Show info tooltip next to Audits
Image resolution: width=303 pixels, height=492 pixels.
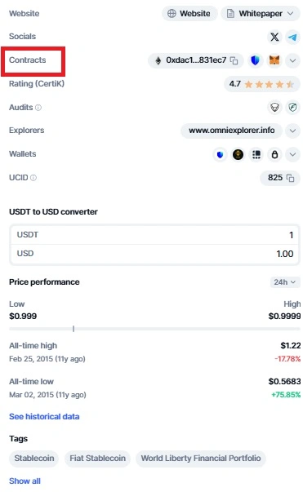click(x=38, y=108)
